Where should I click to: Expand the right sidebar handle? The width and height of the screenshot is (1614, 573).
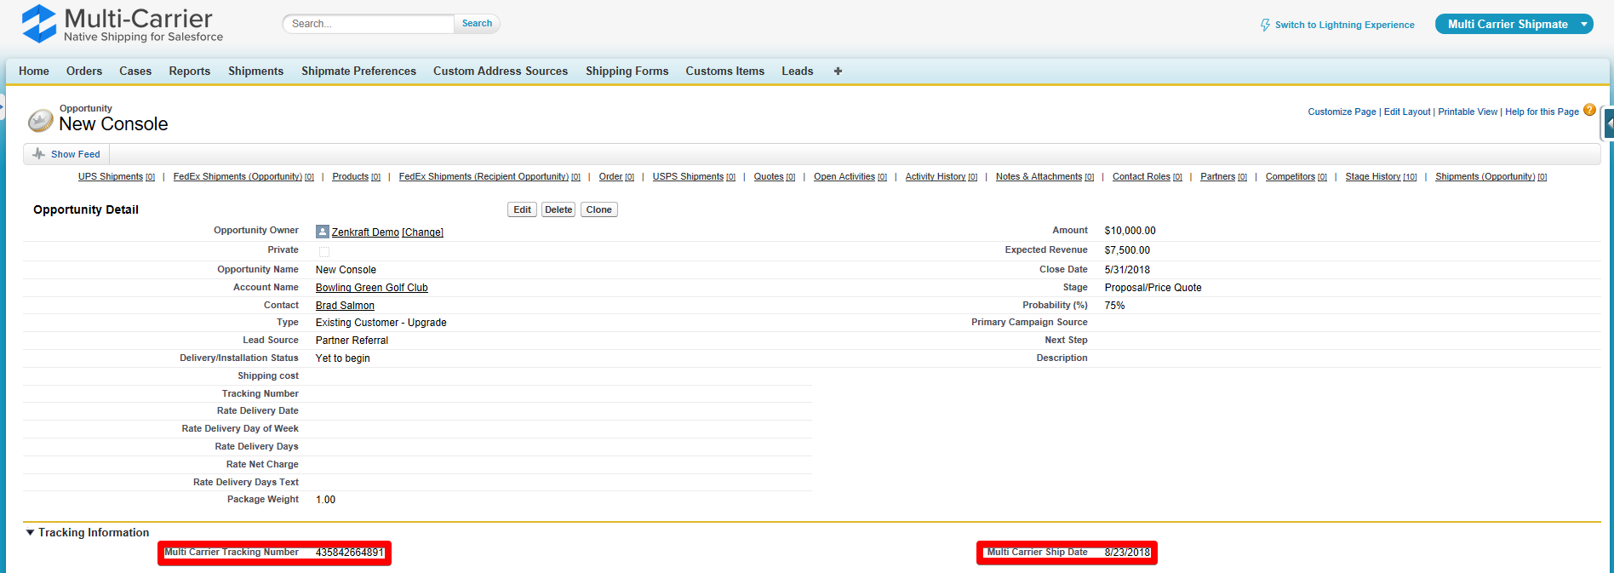point(1608,123)
